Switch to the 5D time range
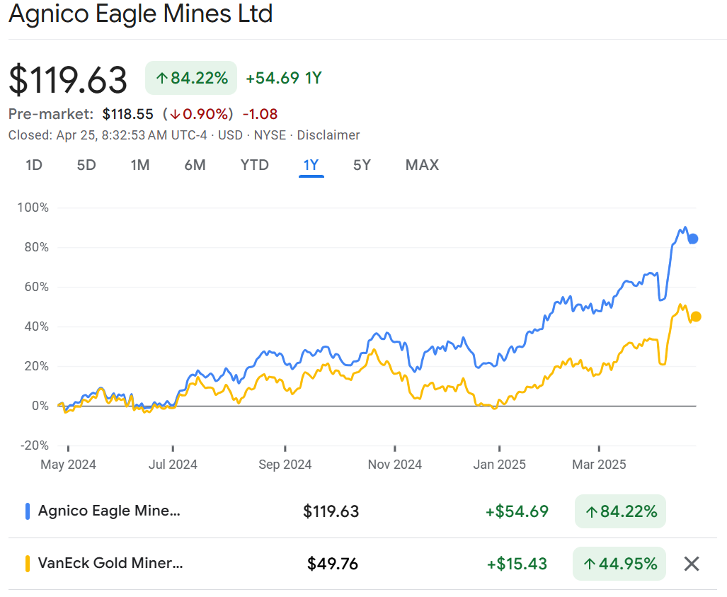Viewport: 727px width, 597px height. [86, 165]
